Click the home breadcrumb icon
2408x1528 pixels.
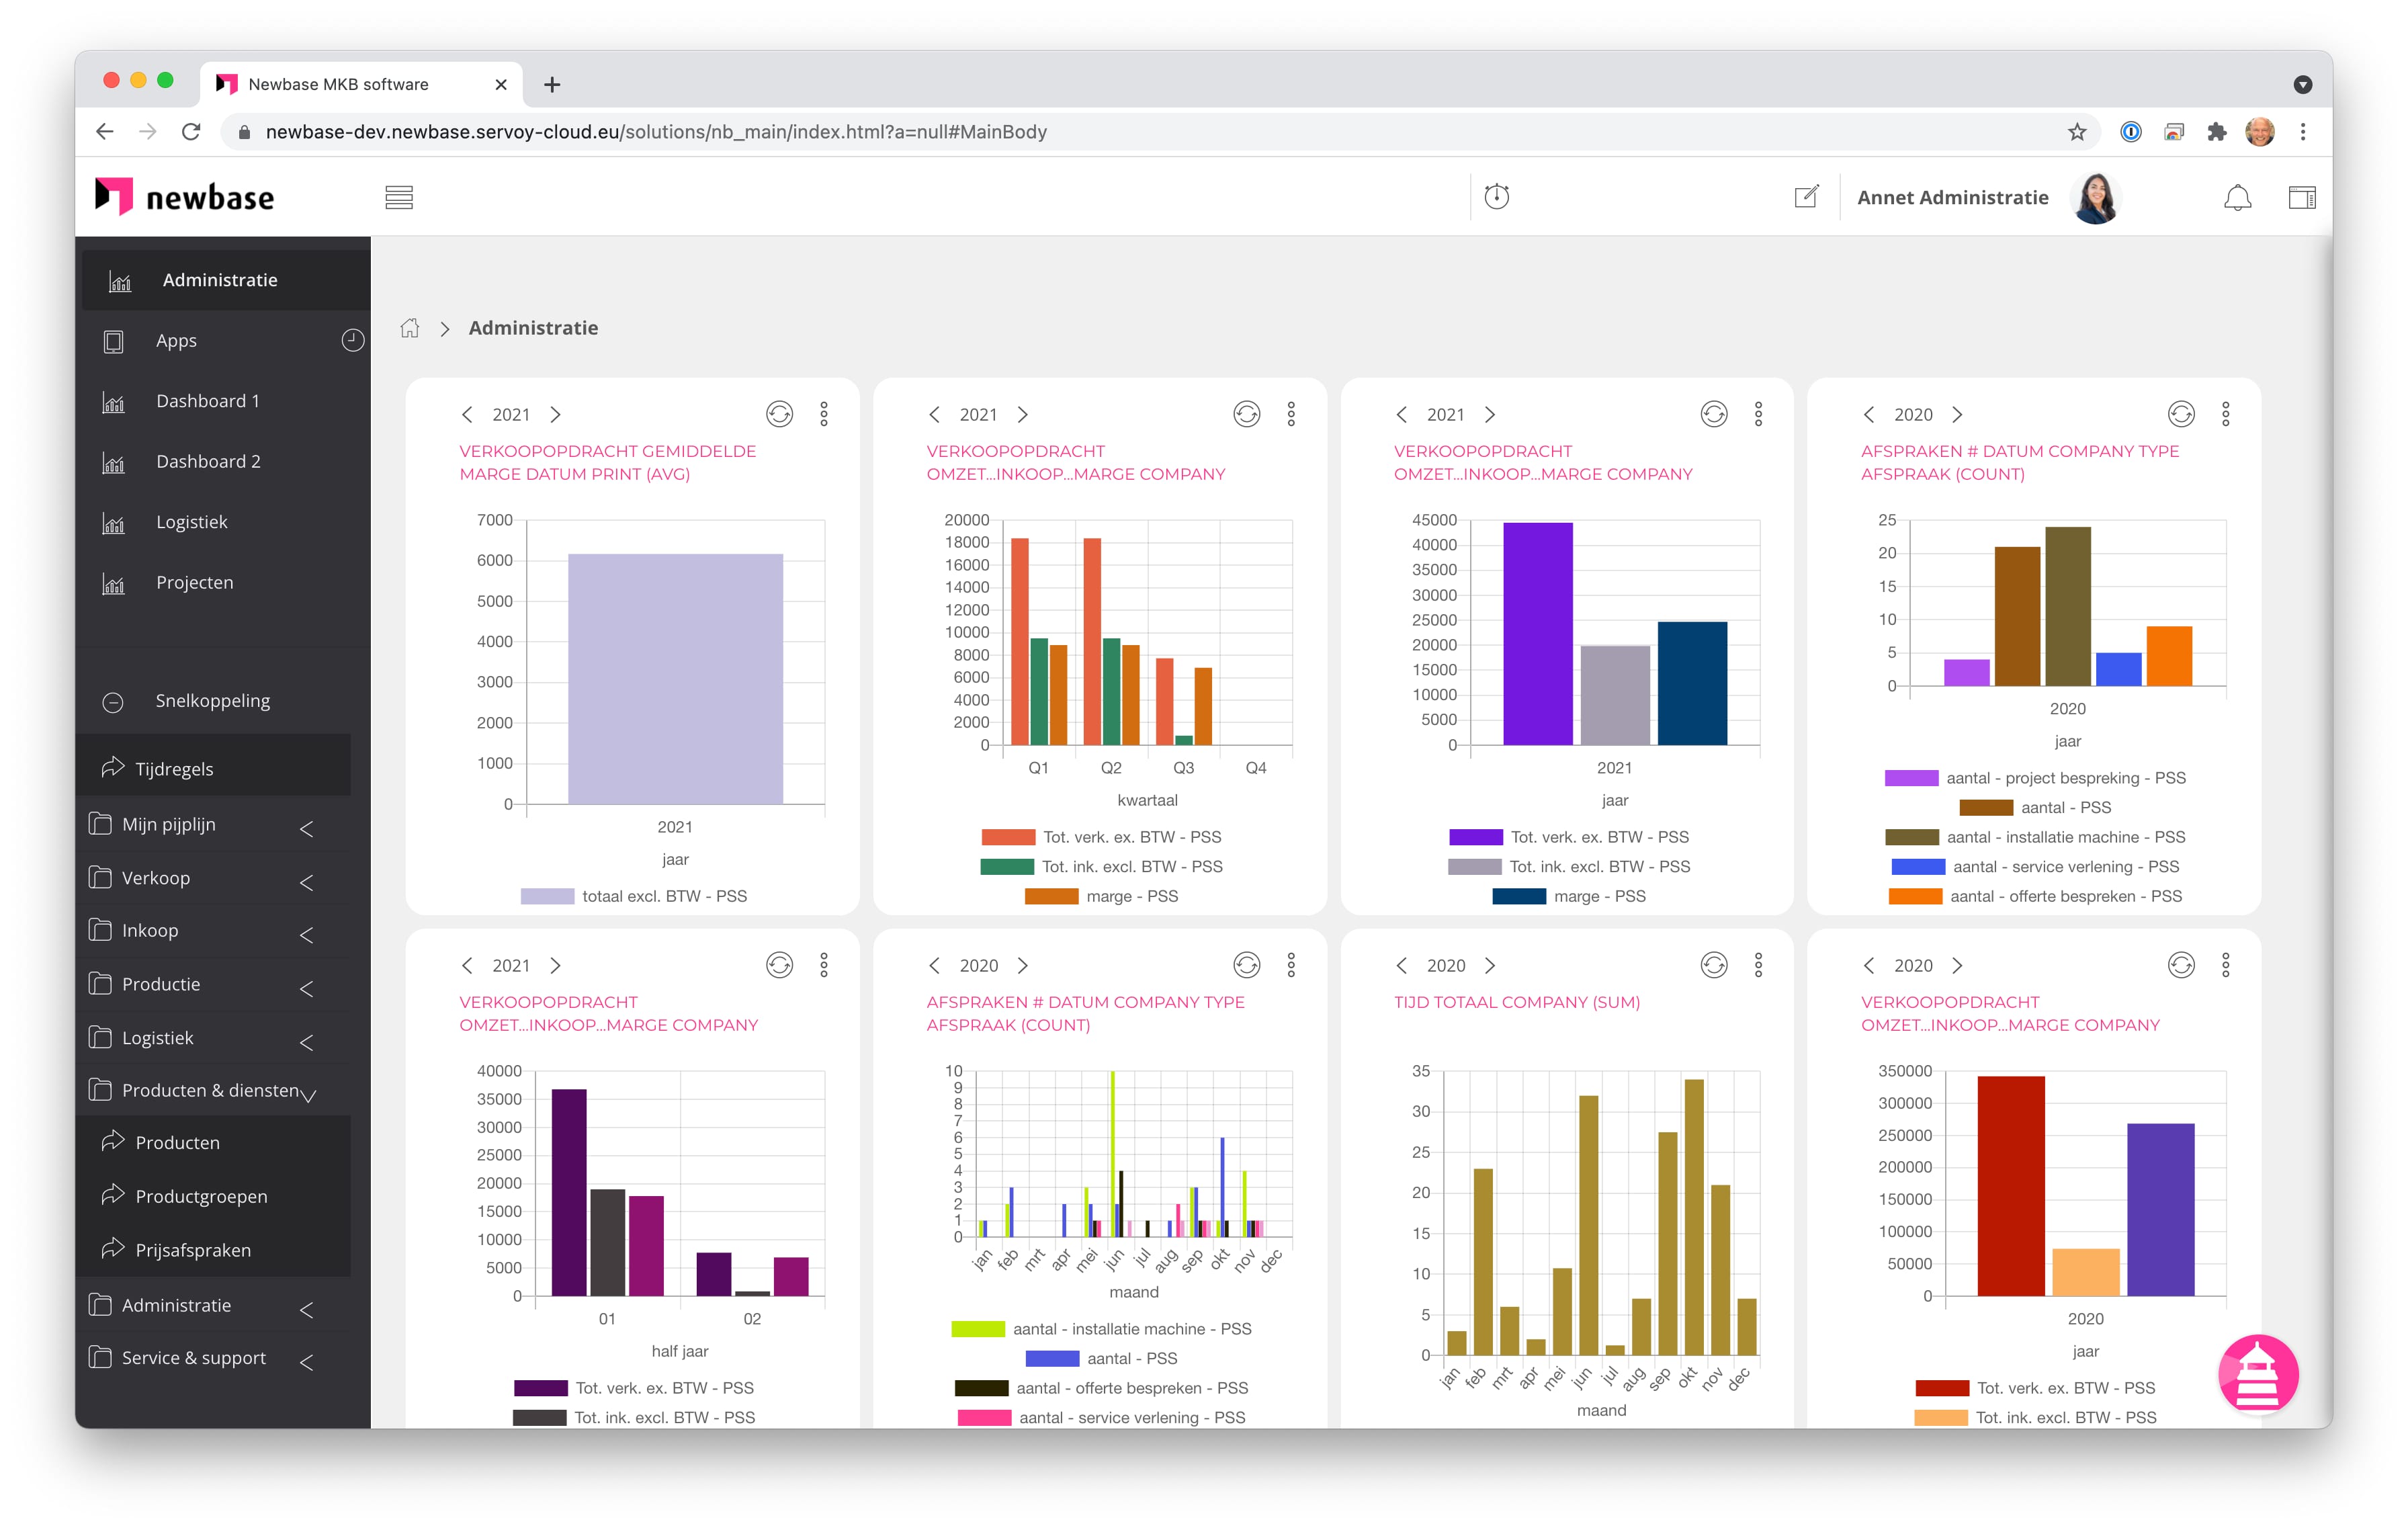coord(409,328)
